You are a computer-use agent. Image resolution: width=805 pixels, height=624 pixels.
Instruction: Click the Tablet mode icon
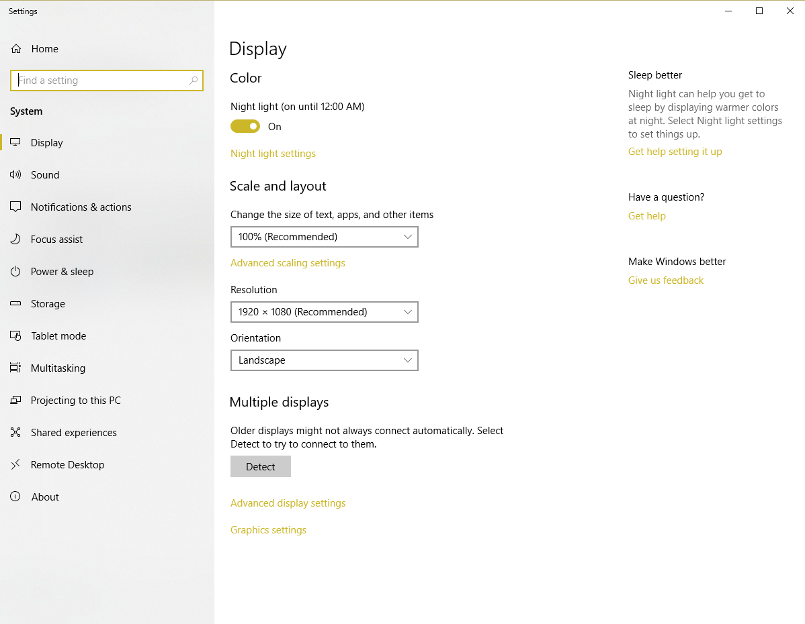(x=15, y=336)
